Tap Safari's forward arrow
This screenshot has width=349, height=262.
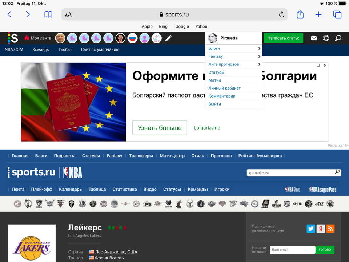(28, 15)
